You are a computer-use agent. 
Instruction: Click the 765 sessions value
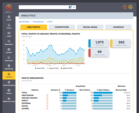click(x=61, y=95)
